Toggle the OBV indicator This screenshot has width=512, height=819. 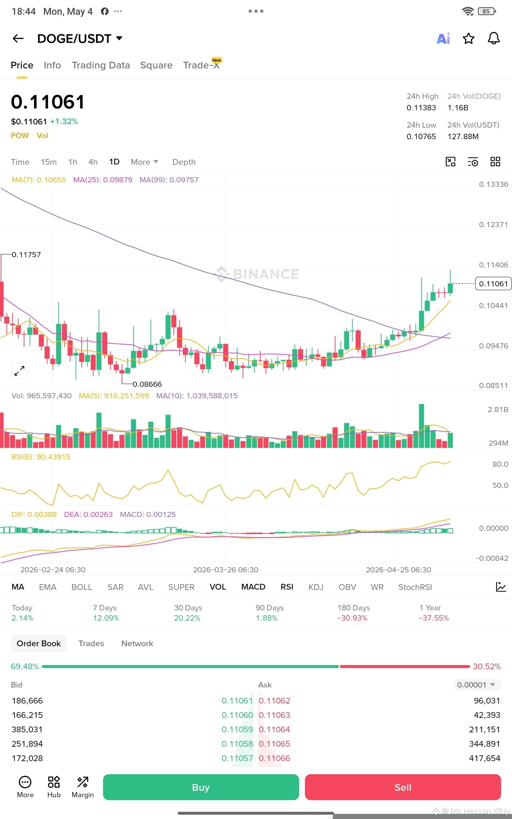(348, 587)
